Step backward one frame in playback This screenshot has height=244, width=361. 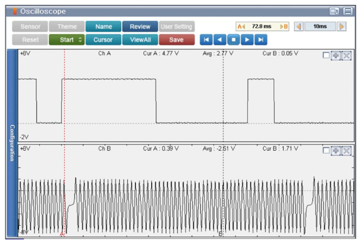point(219,40)
